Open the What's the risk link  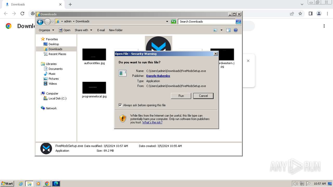click(152, 122)
